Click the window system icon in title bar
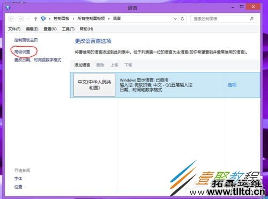268x199 pixels. coord(8,8)
